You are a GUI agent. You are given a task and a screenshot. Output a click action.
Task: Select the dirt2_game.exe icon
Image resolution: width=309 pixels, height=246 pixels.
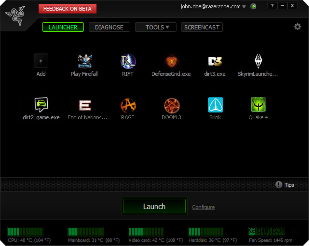tap(41, 104)
